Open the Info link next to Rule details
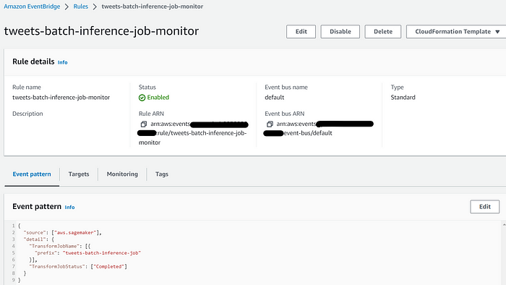Viewport: 506px width, 285px height. [x=63, y=62]
